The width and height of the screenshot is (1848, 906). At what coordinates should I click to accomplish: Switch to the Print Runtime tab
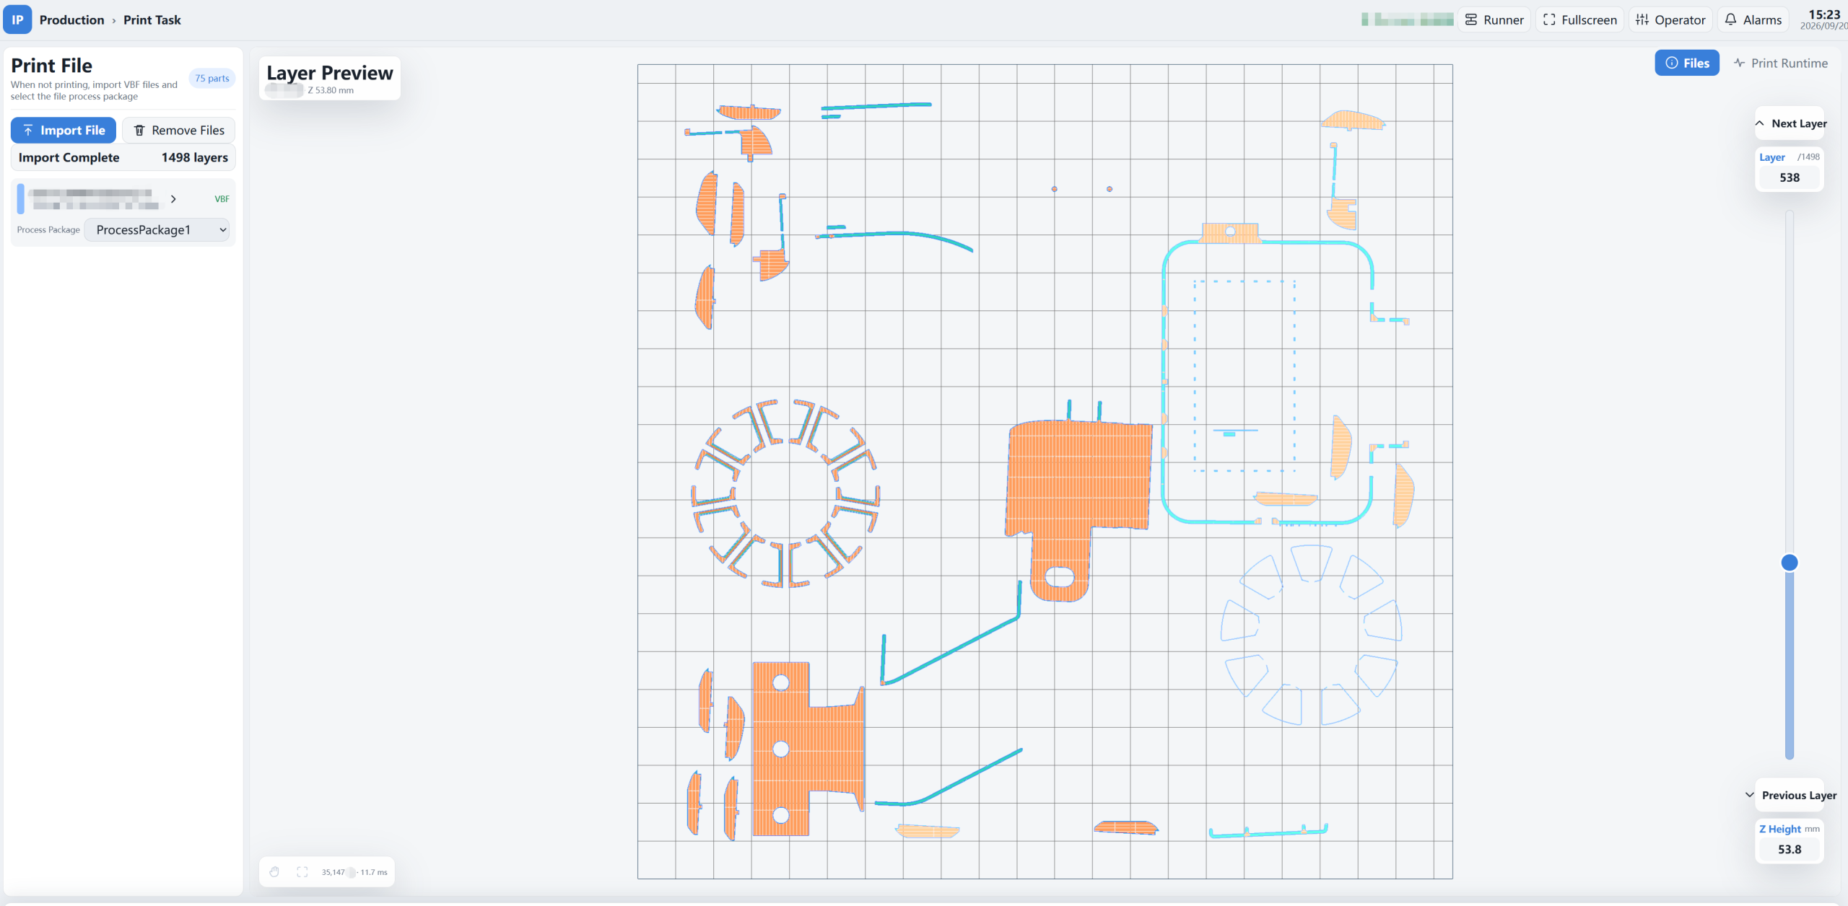click(x=1781, y=63)
